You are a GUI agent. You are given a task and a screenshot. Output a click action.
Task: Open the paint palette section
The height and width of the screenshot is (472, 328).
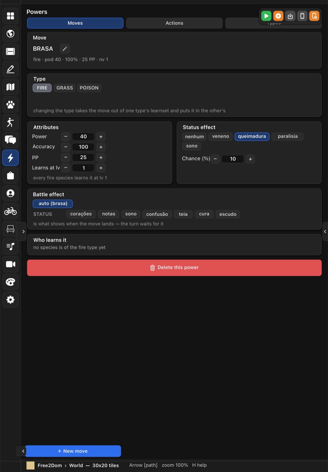click(11, 282)
